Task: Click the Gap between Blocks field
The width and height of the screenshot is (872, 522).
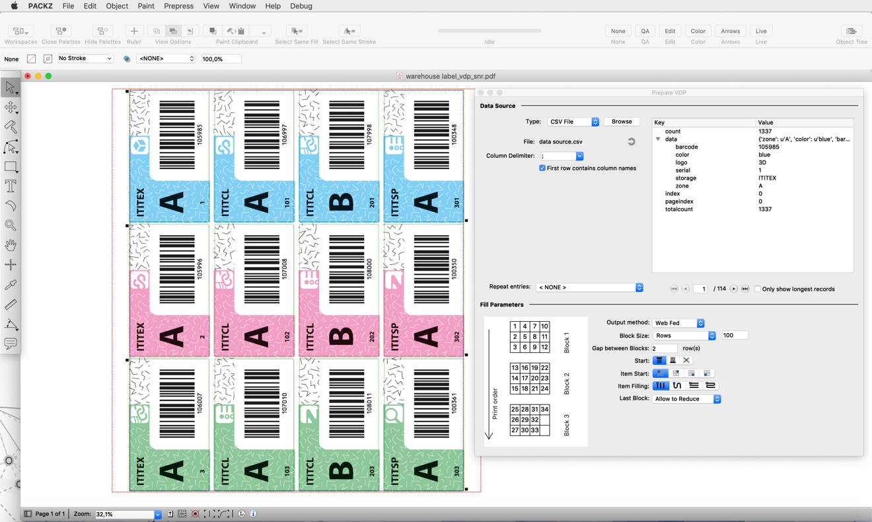Action: [x=665, y=348]
